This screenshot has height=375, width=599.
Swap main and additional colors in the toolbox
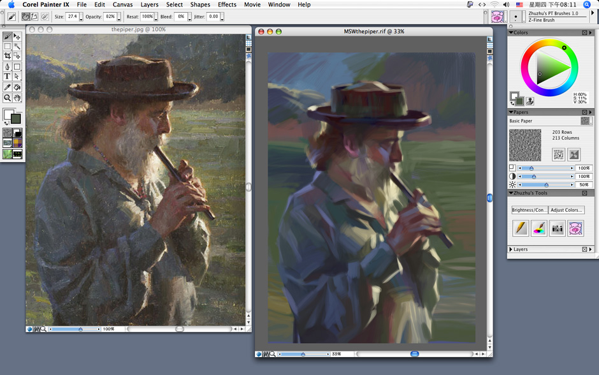[x=6, y=124]
